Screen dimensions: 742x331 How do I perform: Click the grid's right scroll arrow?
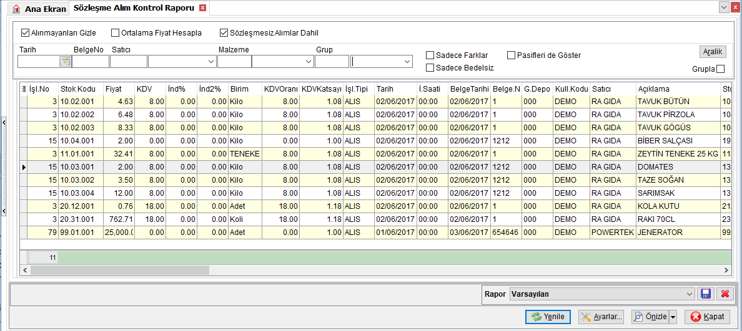click(726, 270)
